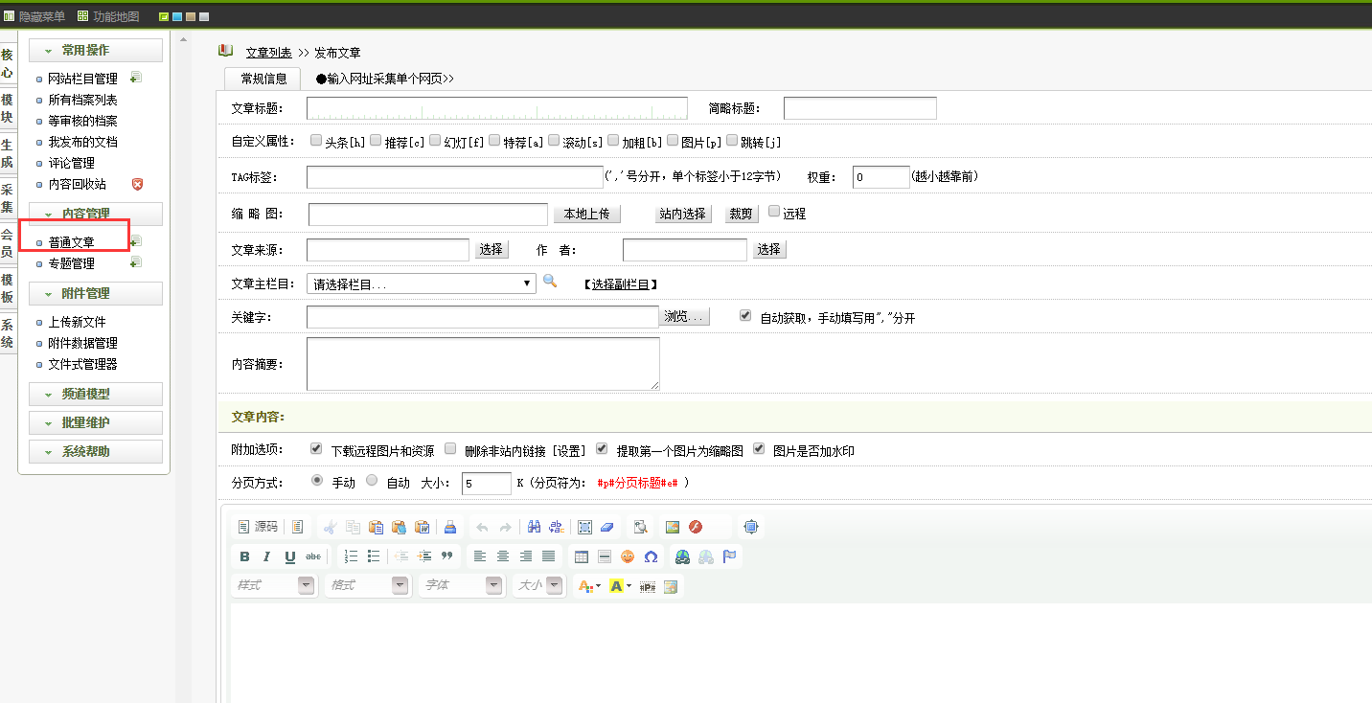Click the Preview magnifier page icon

point(640,527)
